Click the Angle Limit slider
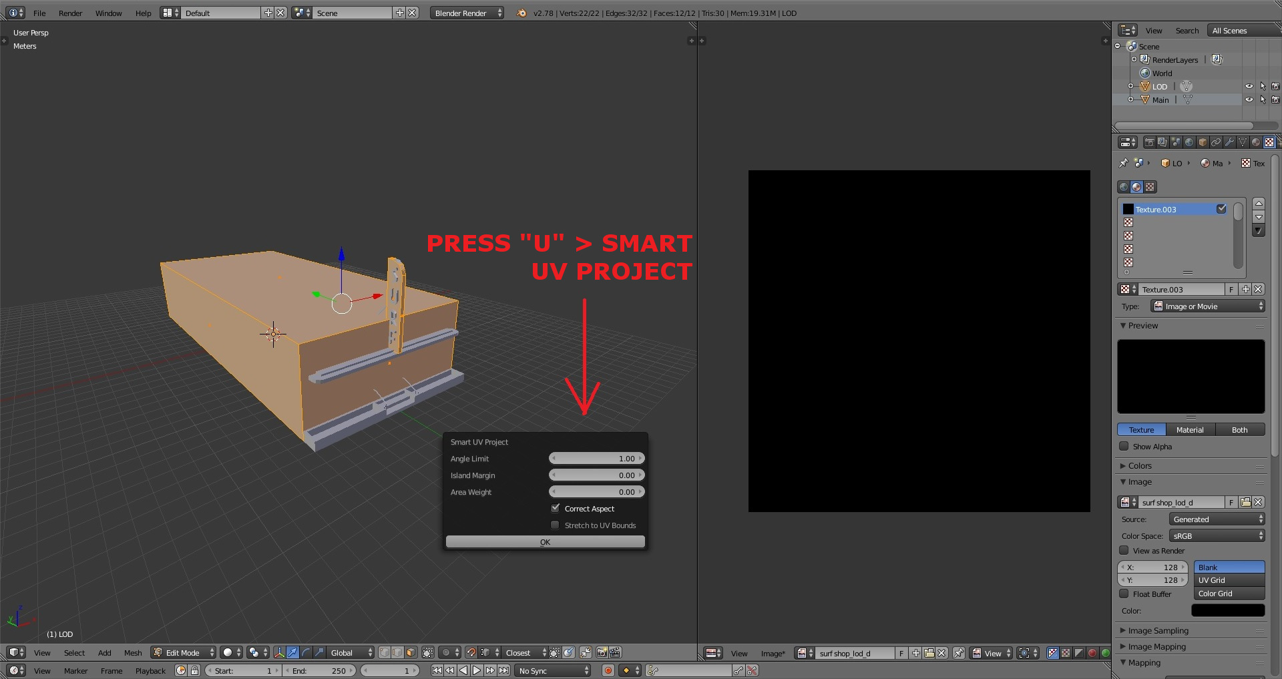The image size is (1282, 679). point(596,458)
